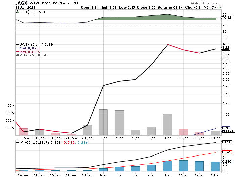Click the 10 level on the RSI axis
235x178 pixels.
[224, 37]
